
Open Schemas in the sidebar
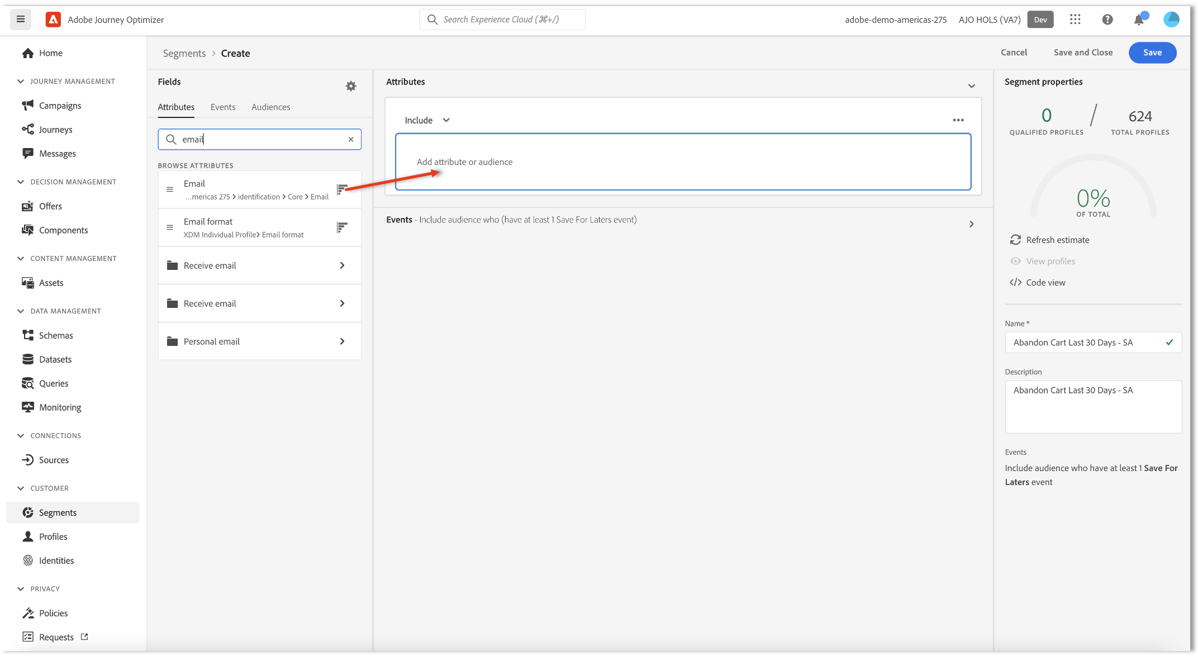[x=47, y=335]
